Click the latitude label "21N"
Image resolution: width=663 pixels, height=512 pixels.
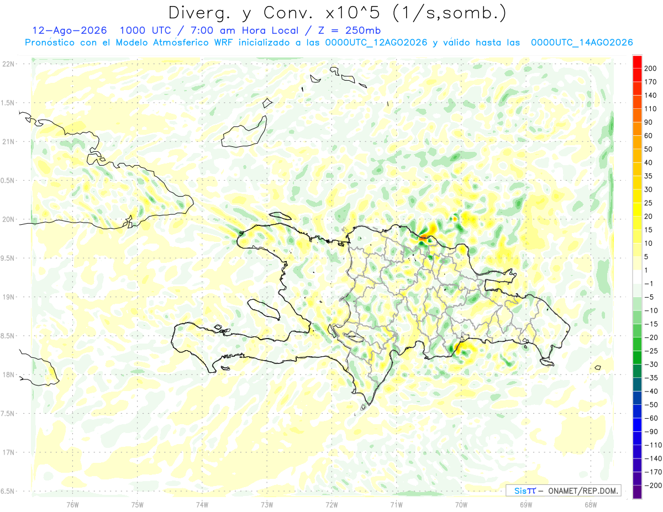pos(8,141)
